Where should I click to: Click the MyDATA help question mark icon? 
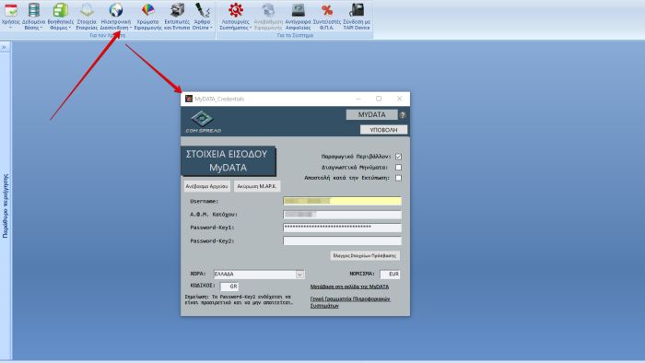[403, 115]
